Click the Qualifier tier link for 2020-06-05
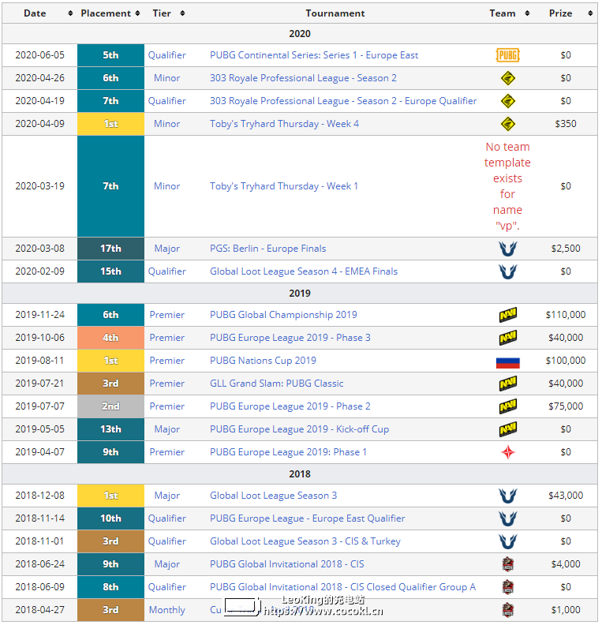Image resolution: width=602 pixels, height=625 pixels. tap(167, 55)
